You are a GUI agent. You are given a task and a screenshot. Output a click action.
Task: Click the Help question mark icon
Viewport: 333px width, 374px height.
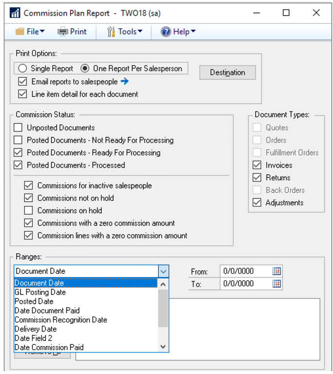pos(166,32)
